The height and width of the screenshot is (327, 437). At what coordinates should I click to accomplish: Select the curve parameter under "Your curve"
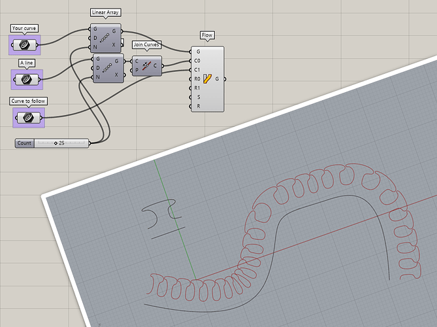coord(25,44)
